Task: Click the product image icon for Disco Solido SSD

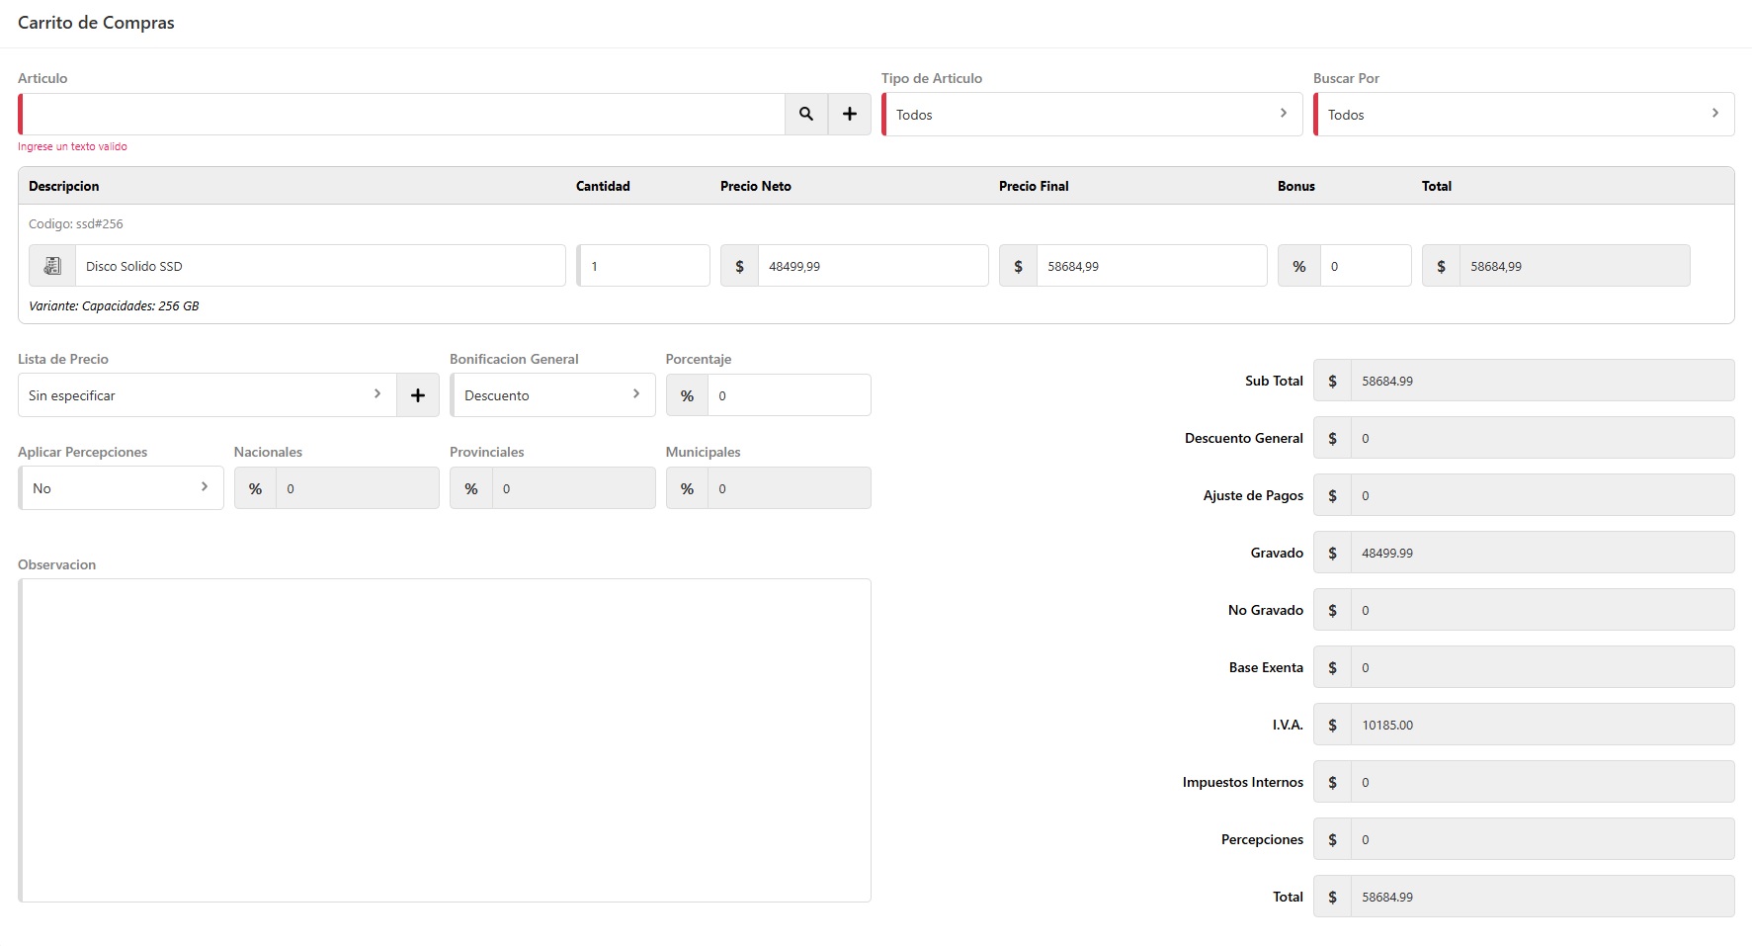Action: pos(52,266)
